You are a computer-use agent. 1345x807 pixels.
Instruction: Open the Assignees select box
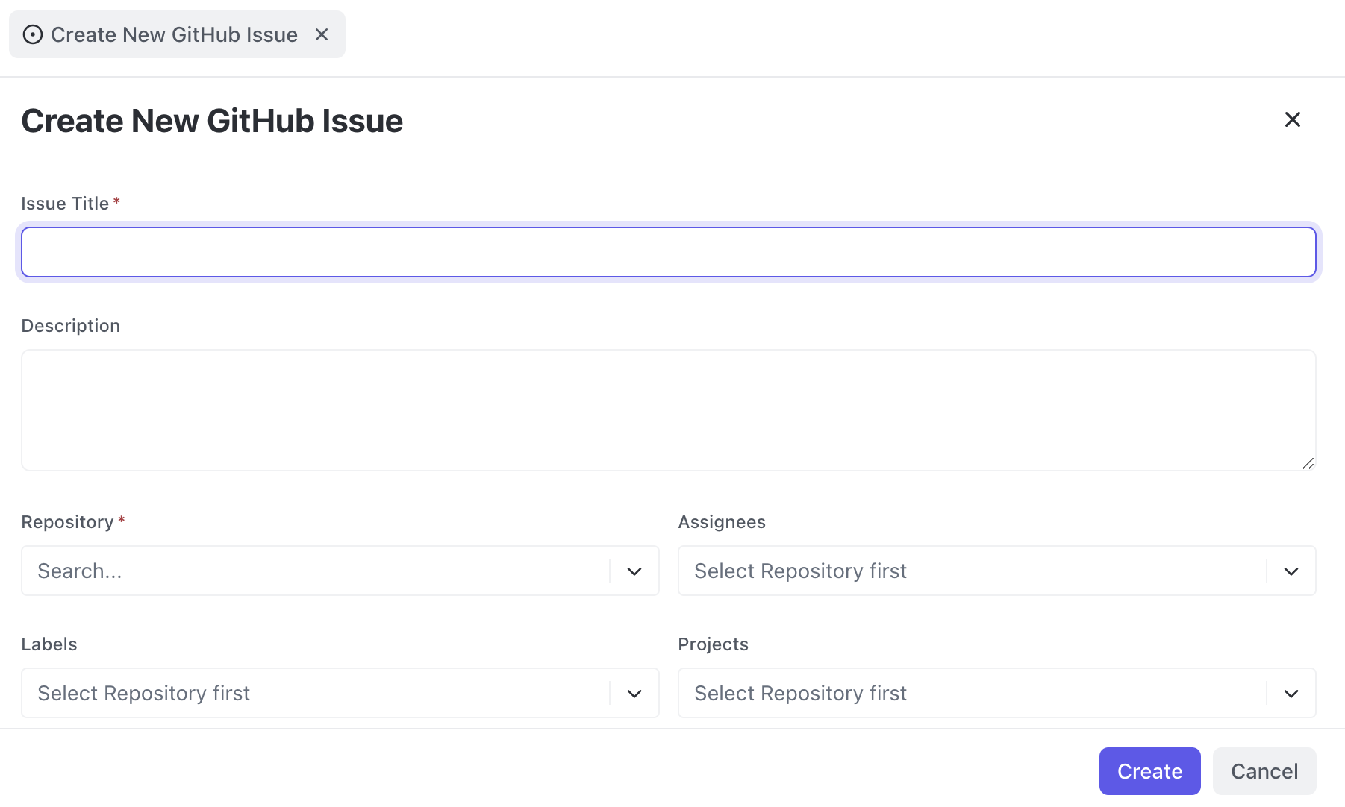tap(970, 571)
